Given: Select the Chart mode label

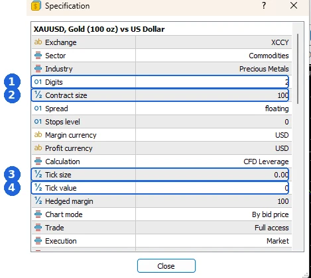Looking at the screenshot, I should pyautogui.click(x=64, y=214).
